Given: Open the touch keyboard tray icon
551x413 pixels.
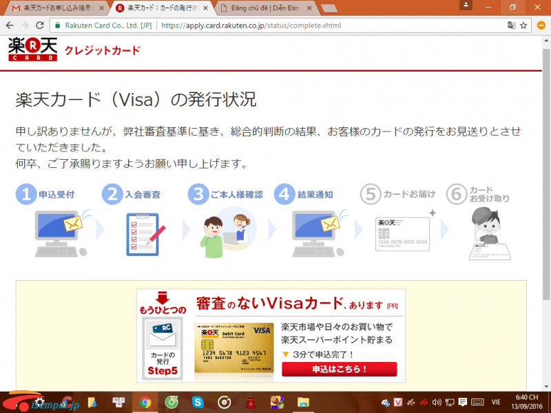Looking at the screenshot, I should [477, 403].
